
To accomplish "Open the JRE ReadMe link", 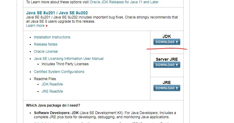I will [52, 91].
